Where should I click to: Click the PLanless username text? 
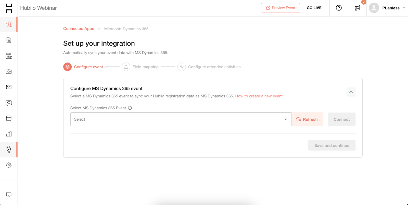tap(391, 8)
